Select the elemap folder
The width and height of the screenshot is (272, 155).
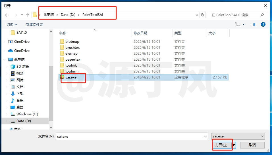pyautogui.click(x=71, y=54)
